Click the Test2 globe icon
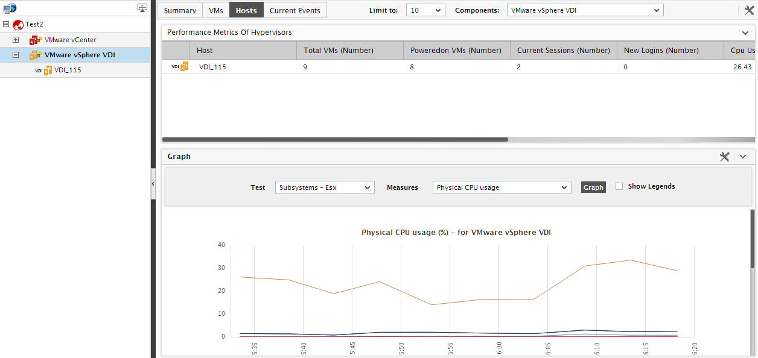The width and height of the screenshot is (758, 358). tap(18, 25)
